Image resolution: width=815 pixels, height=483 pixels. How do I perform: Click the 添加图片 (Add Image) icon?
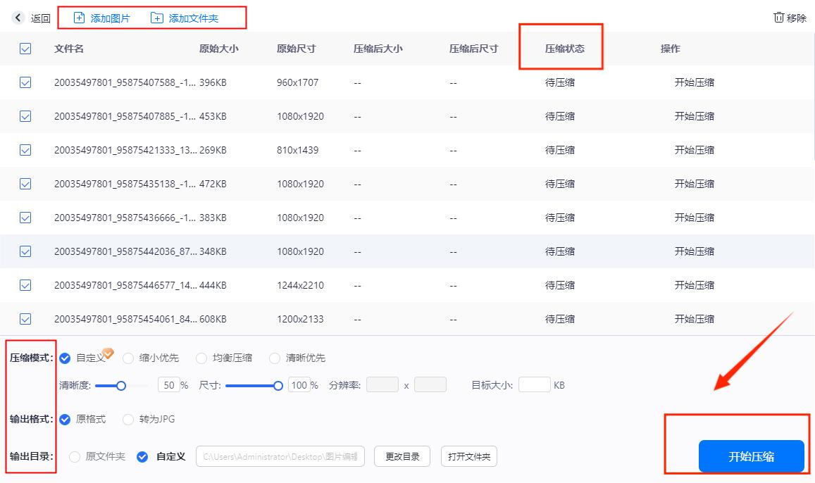point(79,18)
